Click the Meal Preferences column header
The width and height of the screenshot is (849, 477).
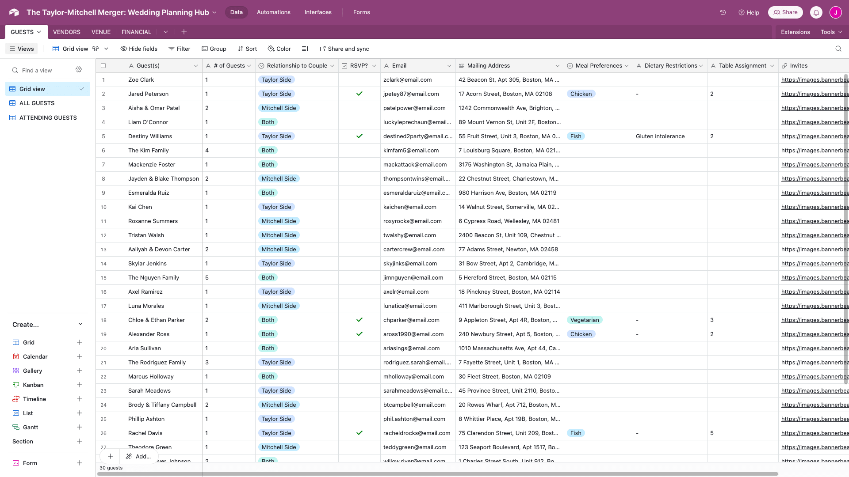[598, 65]
